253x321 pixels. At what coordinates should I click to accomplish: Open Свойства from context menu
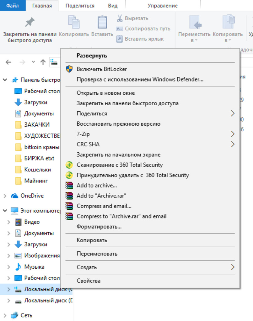150,281
